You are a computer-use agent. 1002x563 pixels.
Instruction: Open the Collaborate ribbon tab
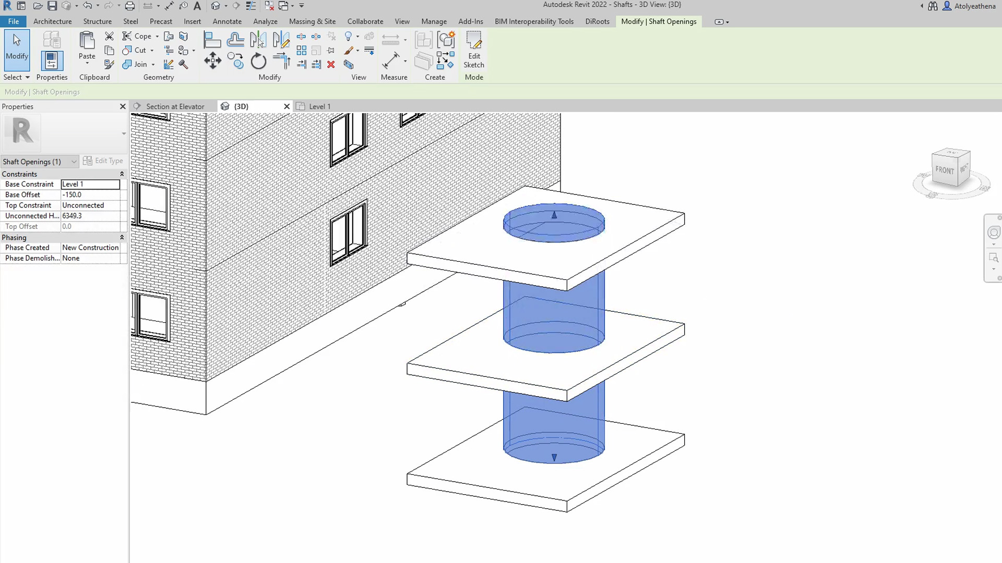365,21
